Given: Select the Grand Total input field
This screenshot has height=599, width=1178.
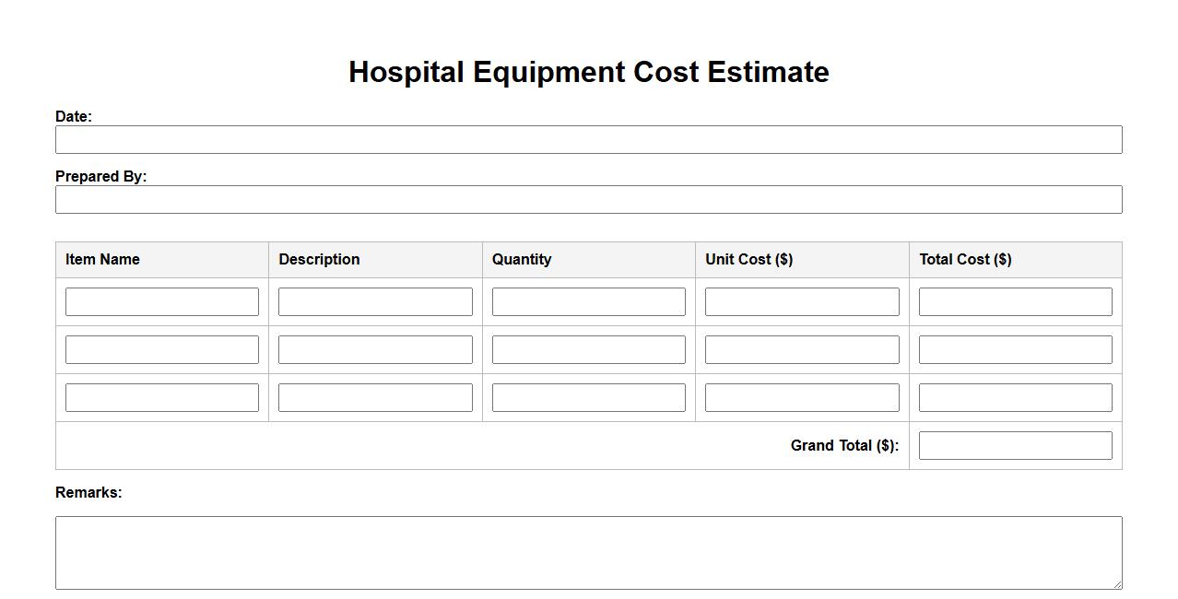Looking at the screenshot, I should [1015, 446].
